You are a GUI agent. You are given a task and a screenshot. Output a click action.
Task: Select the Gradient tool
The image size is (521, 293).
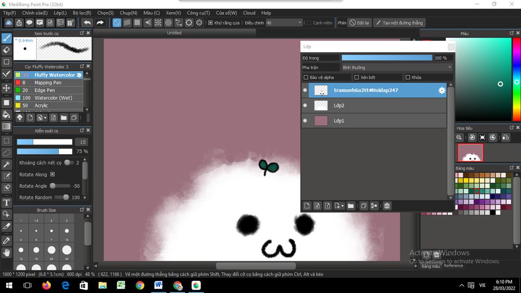(7, 126)
